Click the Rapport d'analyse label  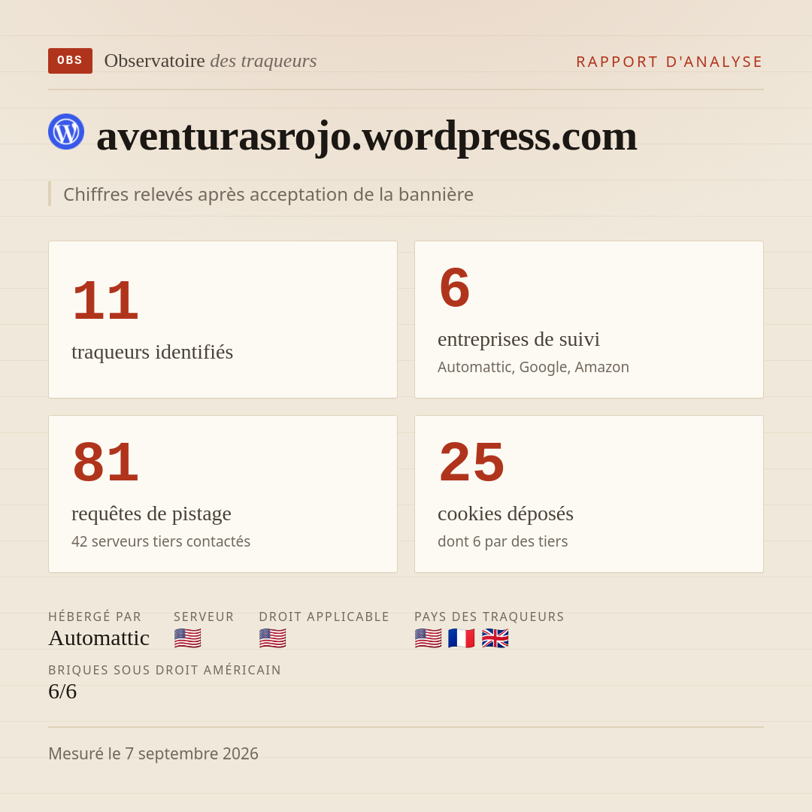670,62
